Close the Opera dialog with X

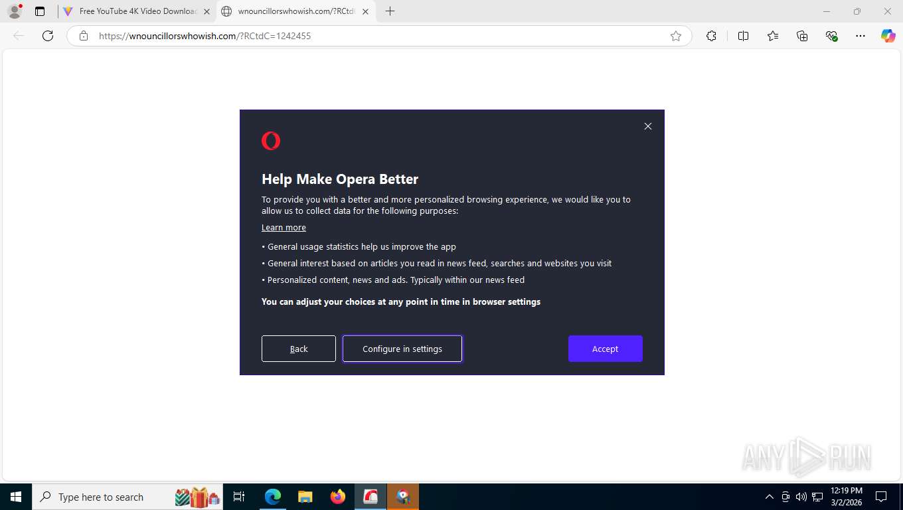pyautogui.click(x=648, y=126)
